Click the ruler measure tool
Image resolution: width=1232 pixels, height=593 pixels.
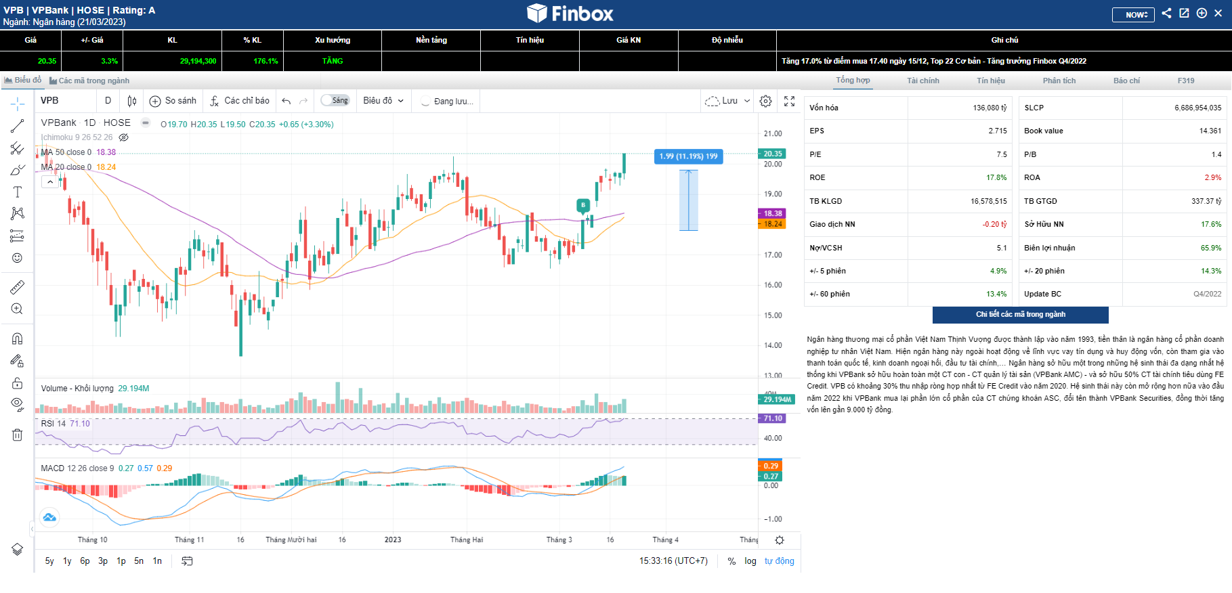point(18,287)
